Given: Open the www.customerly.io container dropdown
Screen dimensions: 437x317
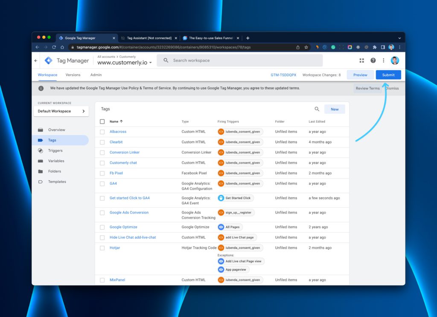Looking at the screenshot, I should (125, 63).
